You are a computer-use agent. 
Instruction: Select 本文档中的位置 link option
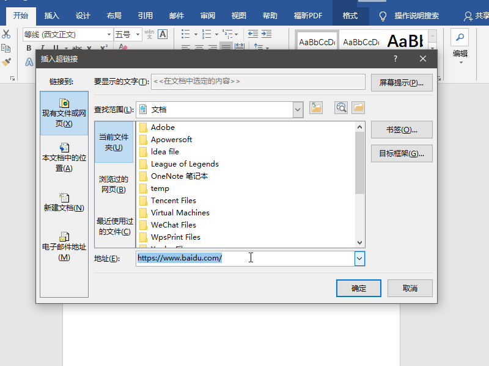pyautogui.click(x=64, y=157)
